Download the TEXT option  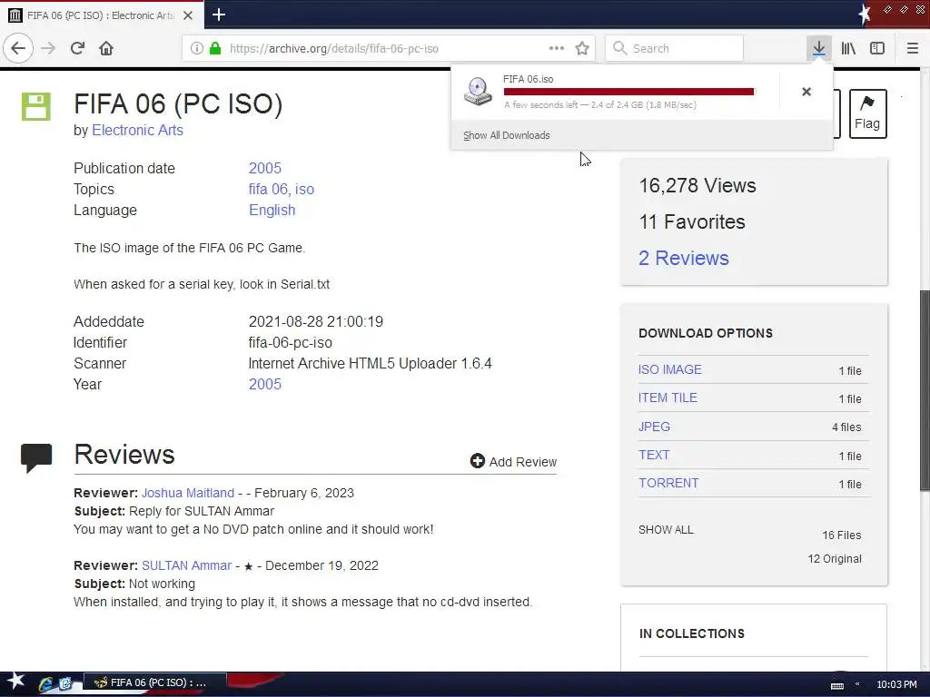click(x=654, y=455)
